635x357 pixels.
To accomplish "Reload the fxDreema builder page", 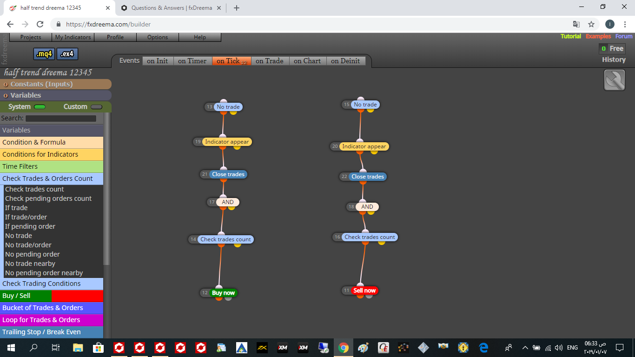I will coord(40,24).
